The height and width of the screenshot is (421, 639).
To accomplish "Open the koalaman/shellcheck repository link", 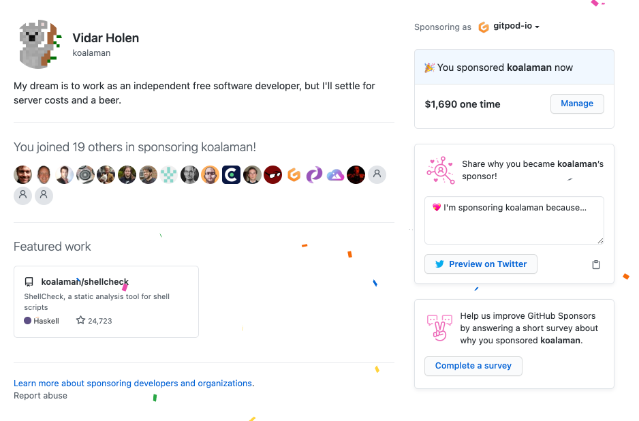I will (x=85, y=282).
